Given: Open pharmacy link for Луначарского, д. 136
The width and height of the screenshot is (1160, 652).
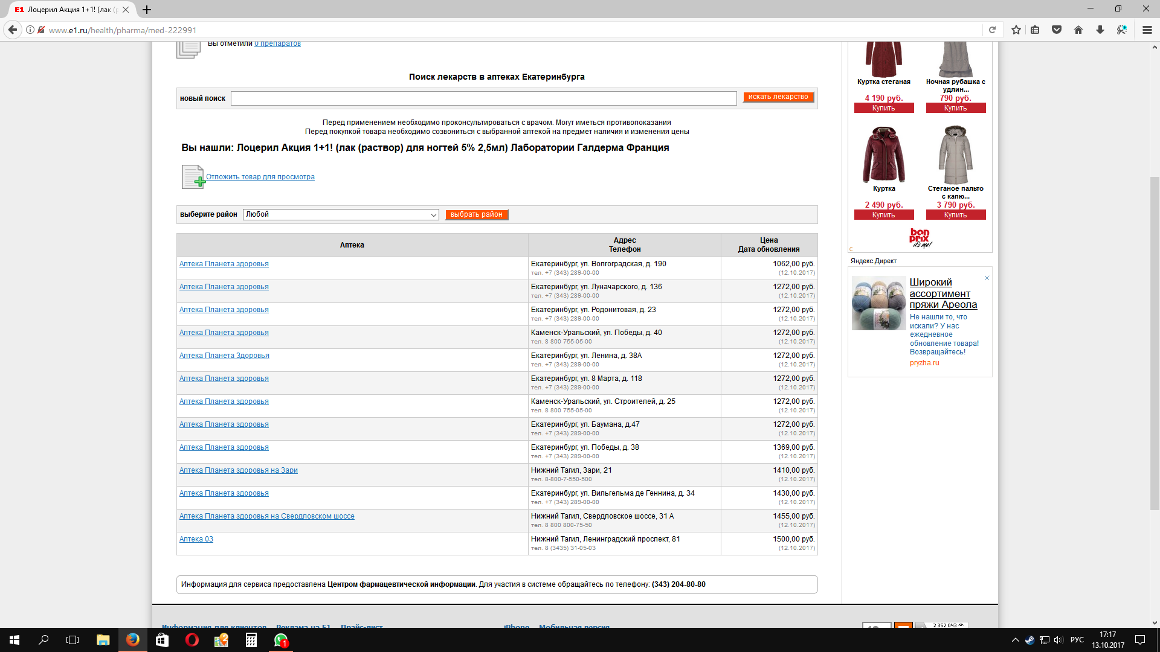Looking at the screenshot, I should [224, 287].
